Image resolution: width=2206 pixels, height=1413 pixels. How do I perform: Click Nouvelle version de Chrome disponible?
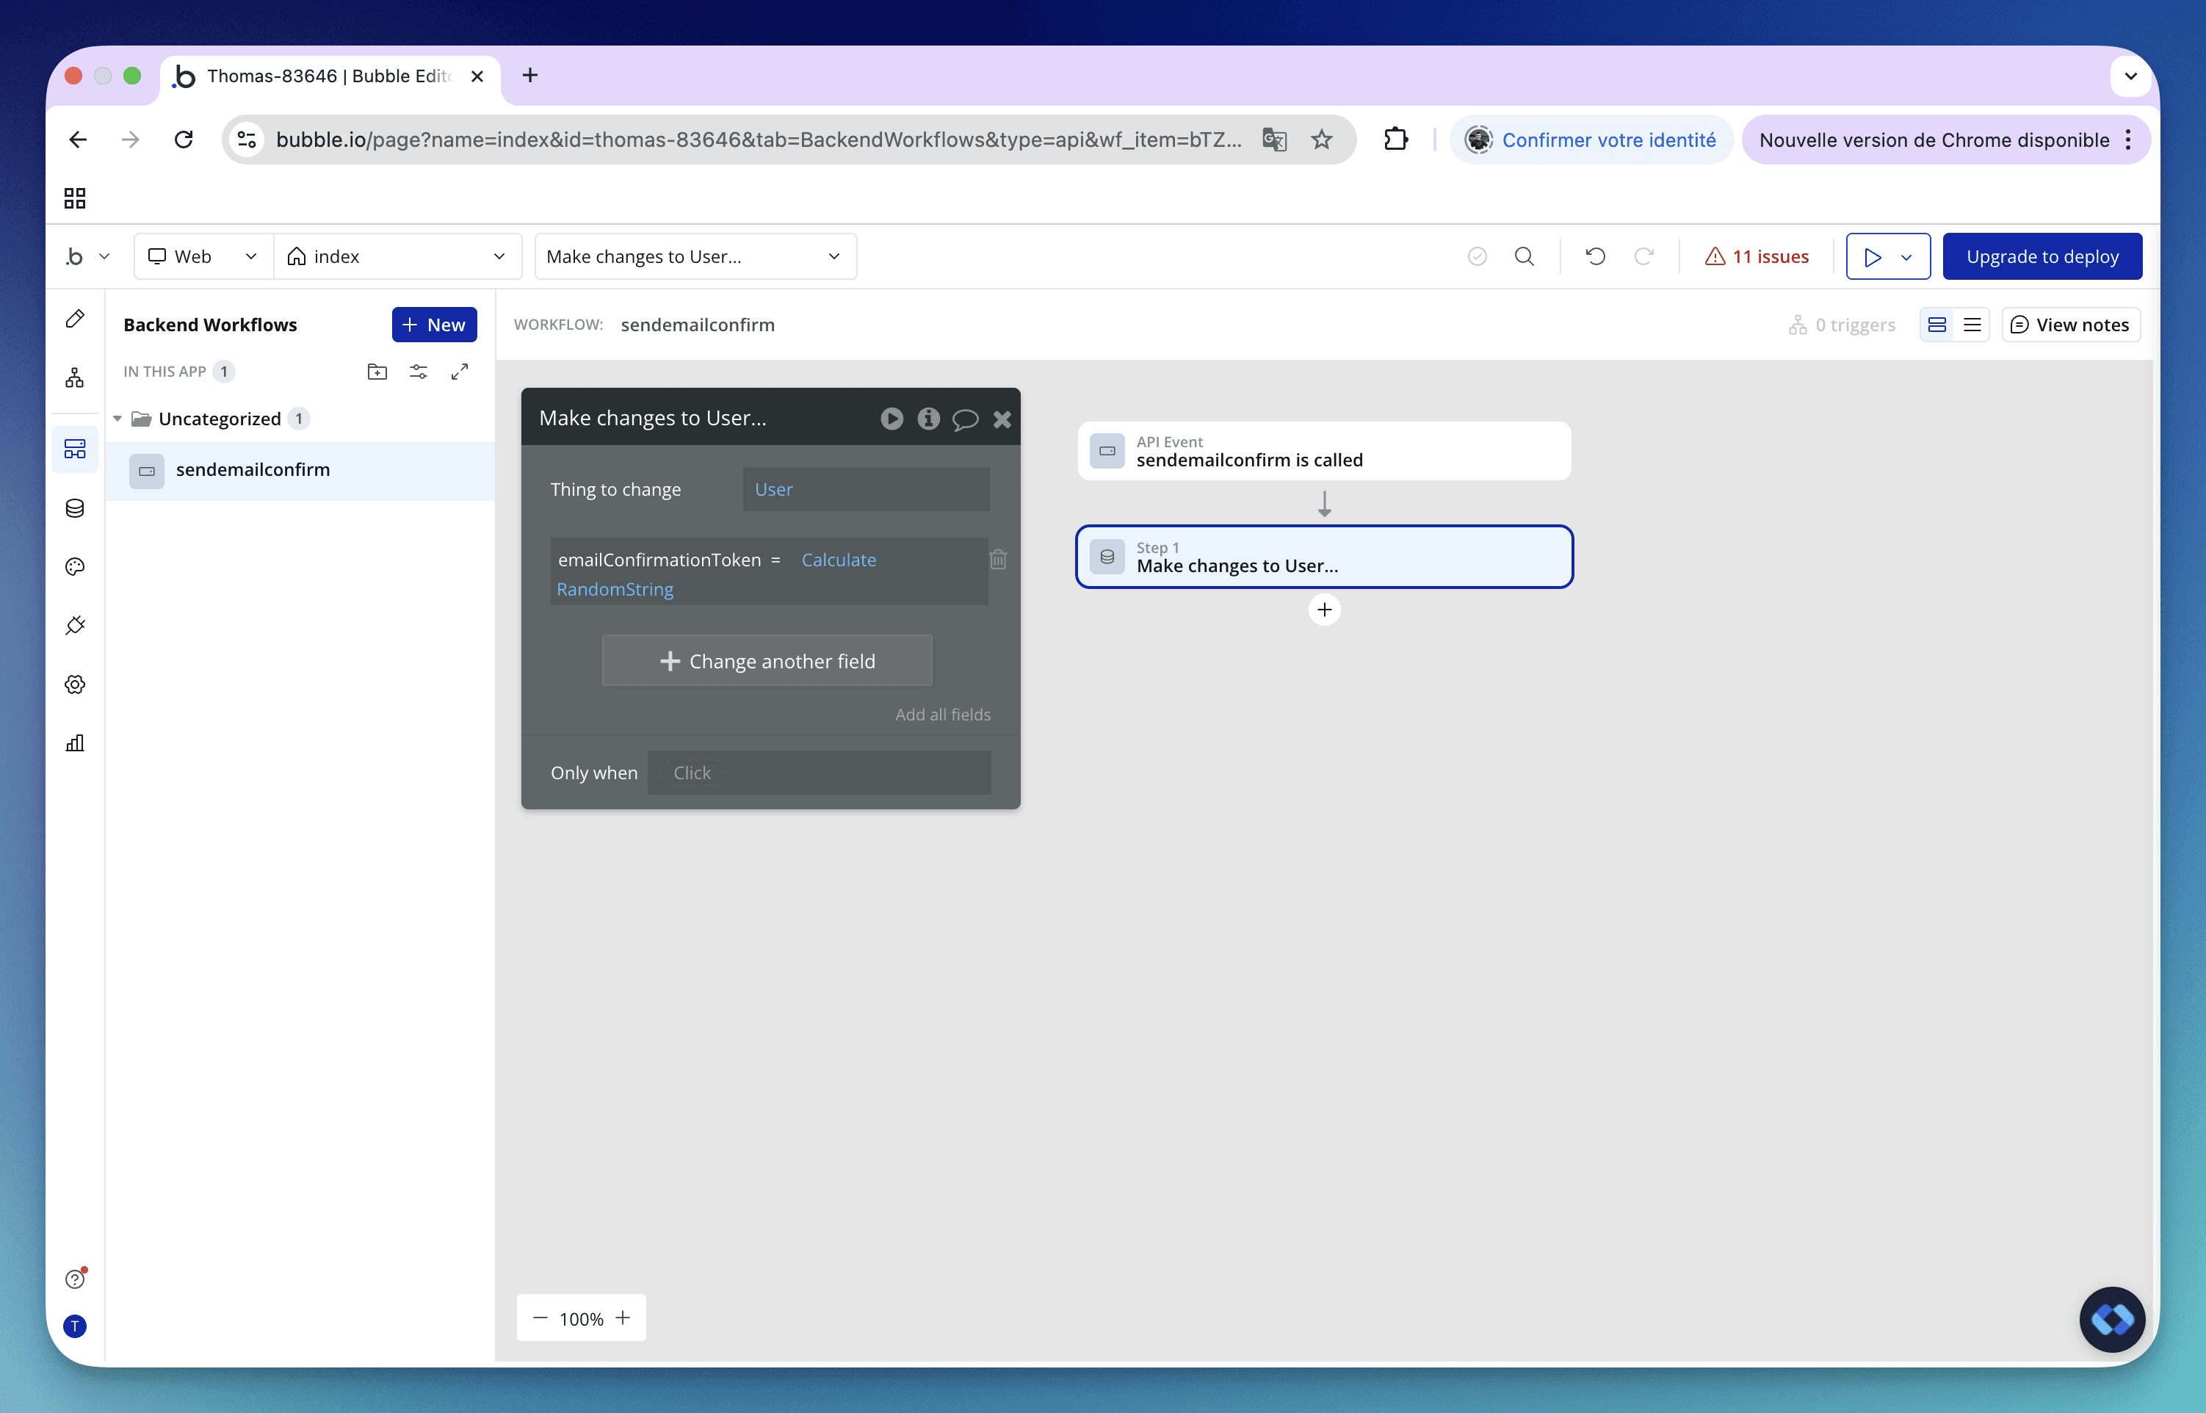coord(1934,140)
